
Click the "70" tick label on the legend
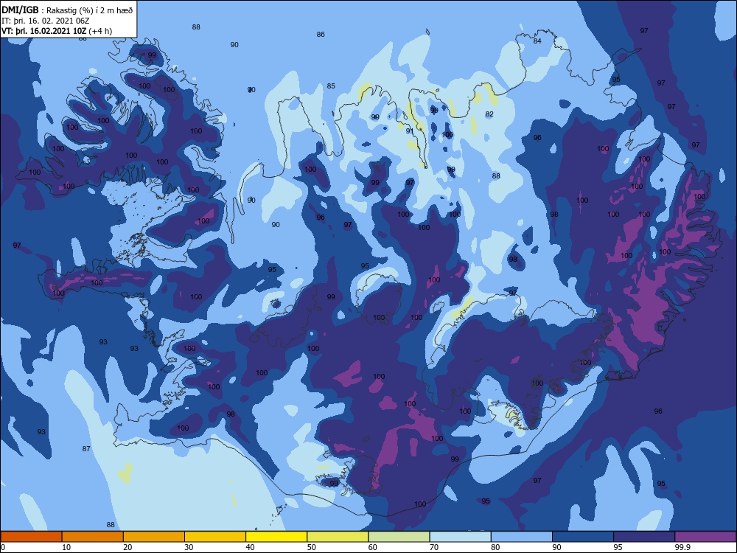[x=434, y=547]
